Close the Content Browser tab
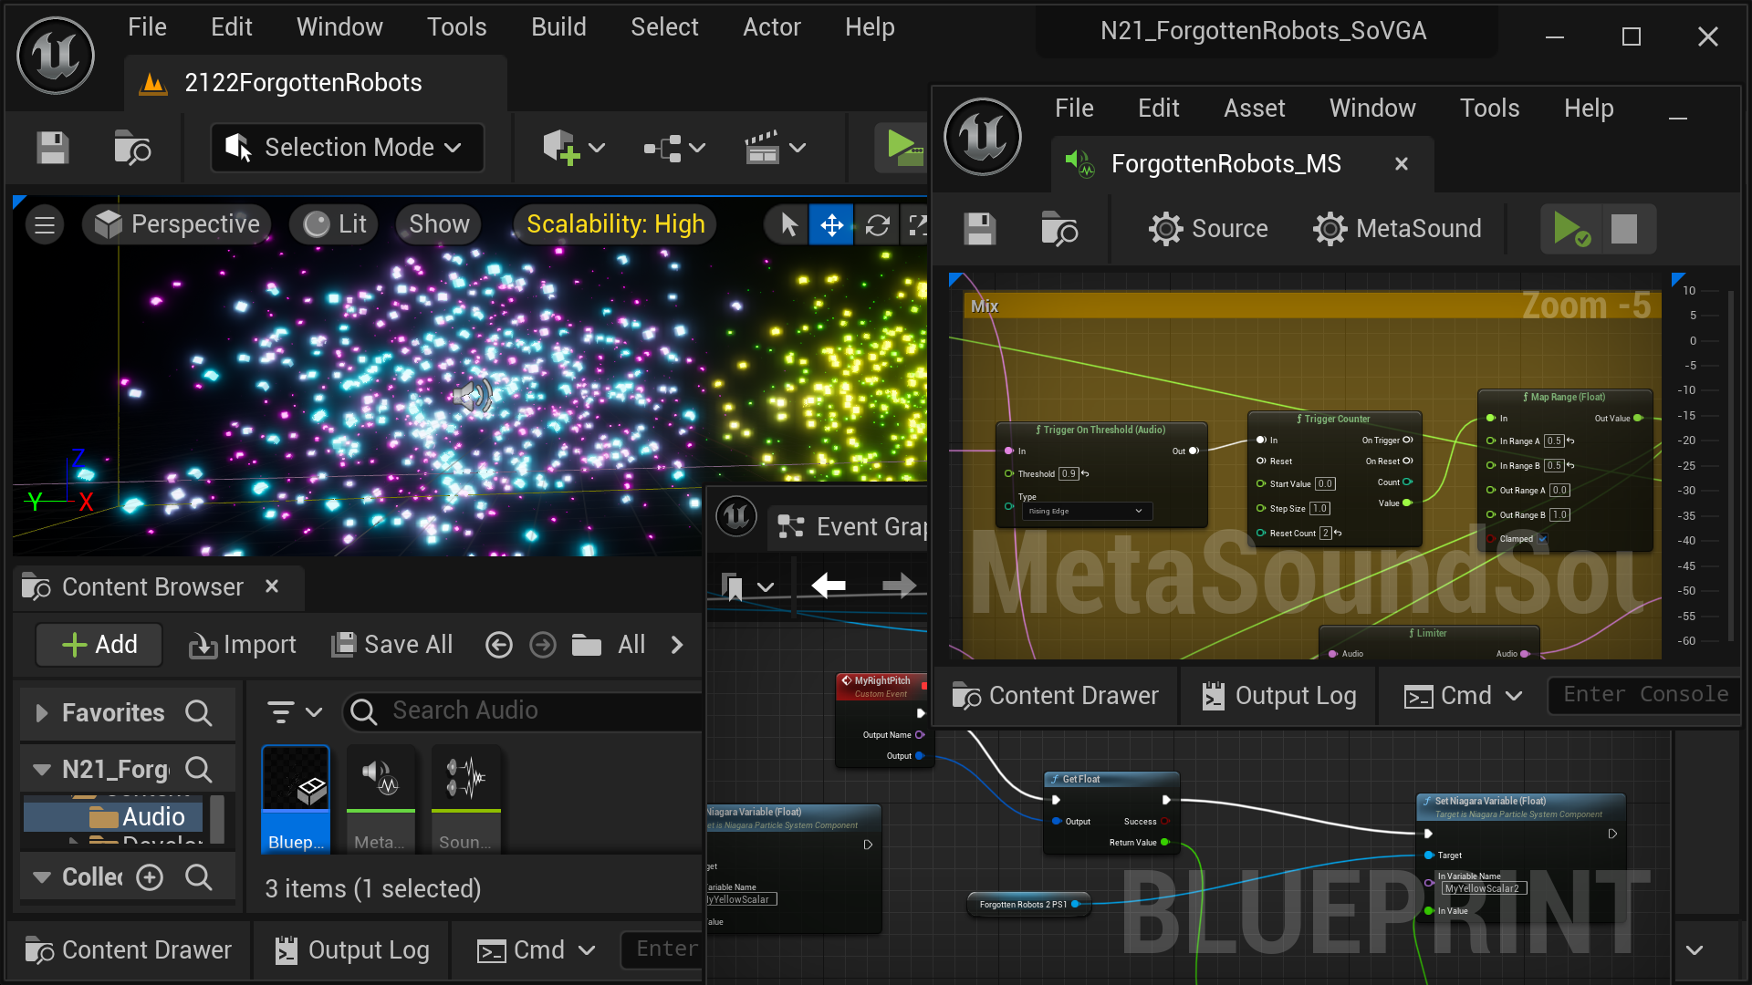Screen dimensions: 1752x985 click(x=272, y=586)
